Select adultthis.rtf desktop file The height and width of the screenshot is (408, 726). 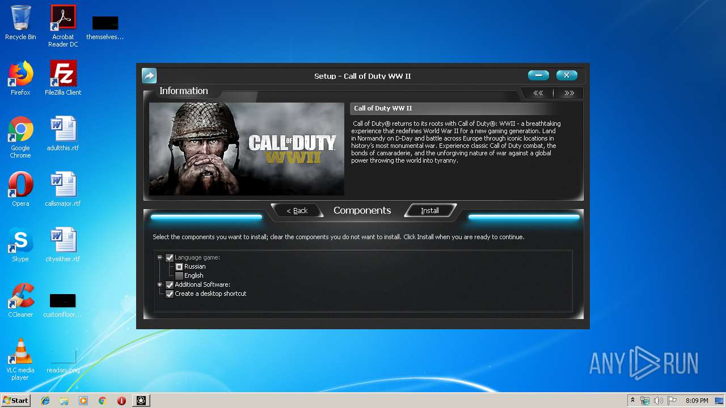point(63,134)
